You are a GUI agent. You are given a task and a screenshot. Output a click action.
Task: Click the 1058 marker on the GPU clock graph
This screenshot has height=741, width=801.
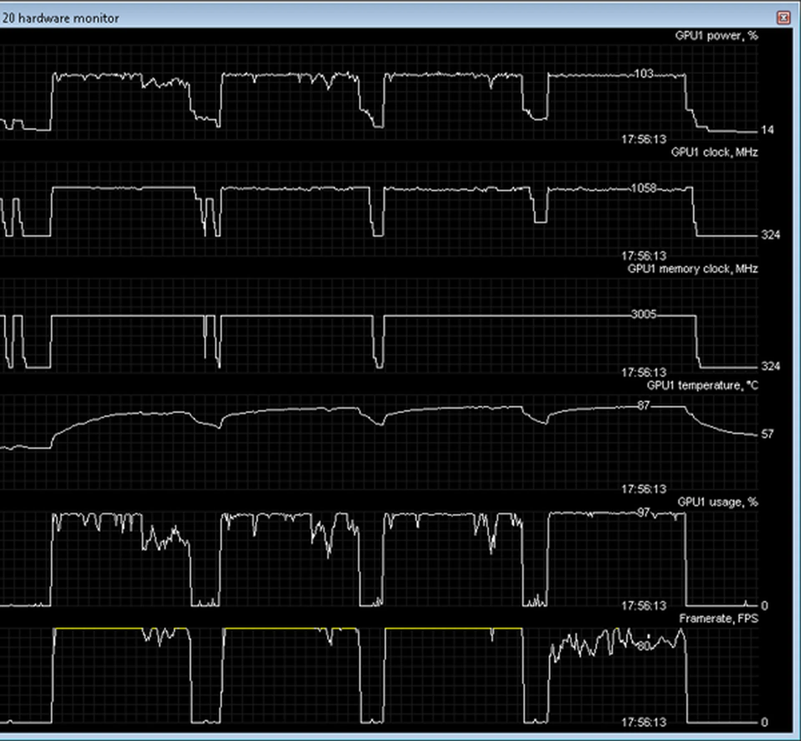[644, 188]
